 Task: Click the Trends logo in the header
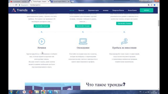(19, 10)
